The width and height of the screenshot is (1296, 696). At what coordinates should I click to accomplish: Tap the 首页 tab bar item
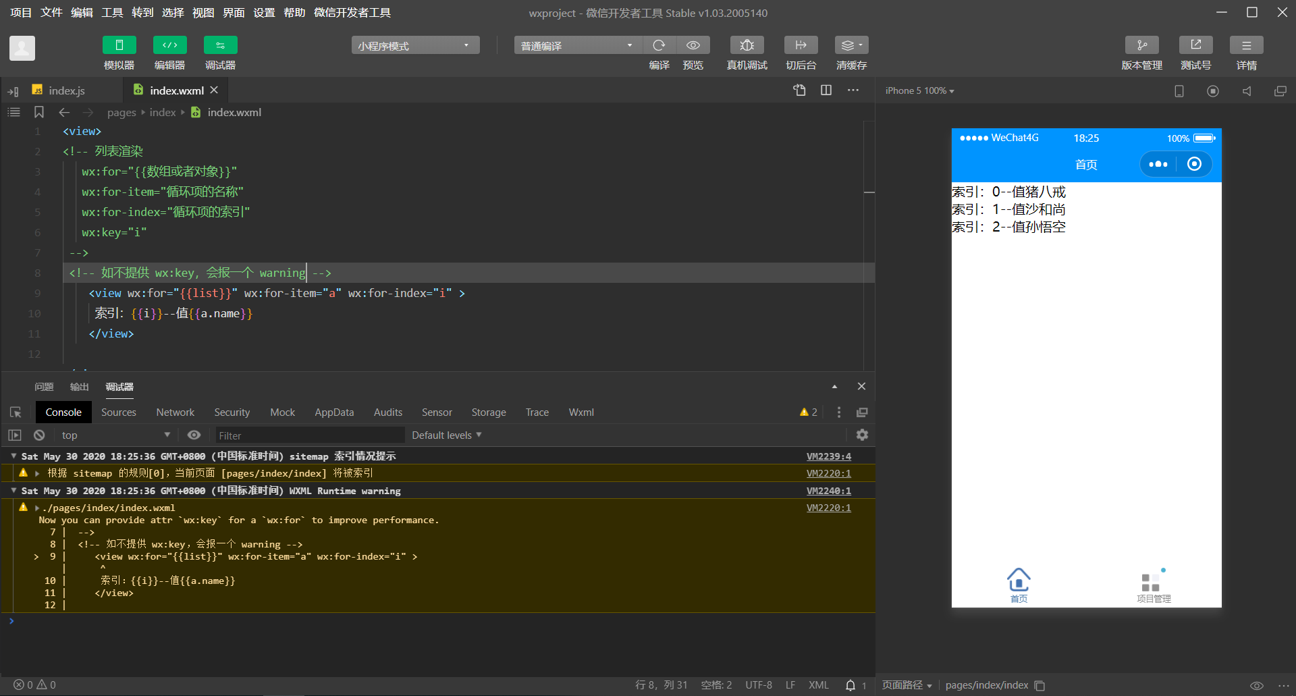click(1019, 585)
